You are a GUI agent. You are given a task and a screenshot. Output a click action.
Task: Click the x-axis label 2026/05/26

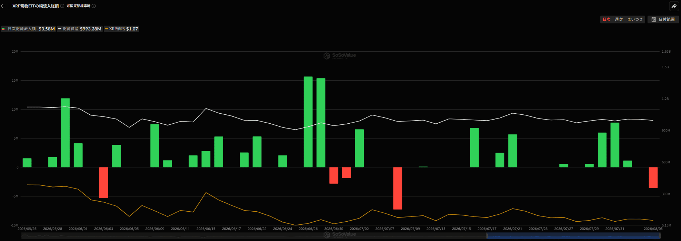27,229
